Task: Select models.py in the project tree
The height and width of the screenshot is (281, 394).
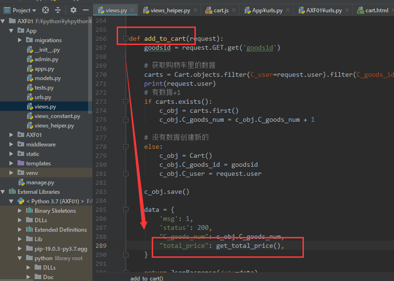Action: [x=47, y=78]
